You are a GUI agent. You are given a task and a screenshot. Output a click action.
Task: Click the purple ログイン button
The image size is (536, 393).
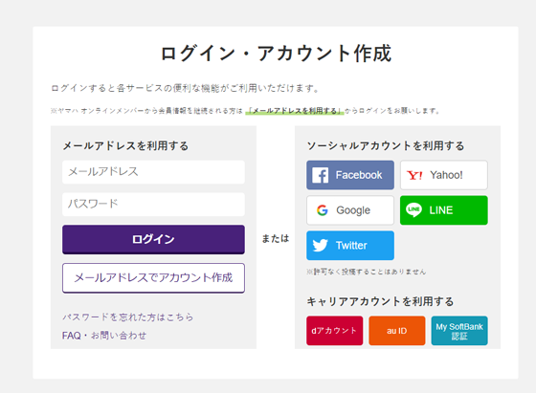(x=153, y=239)
